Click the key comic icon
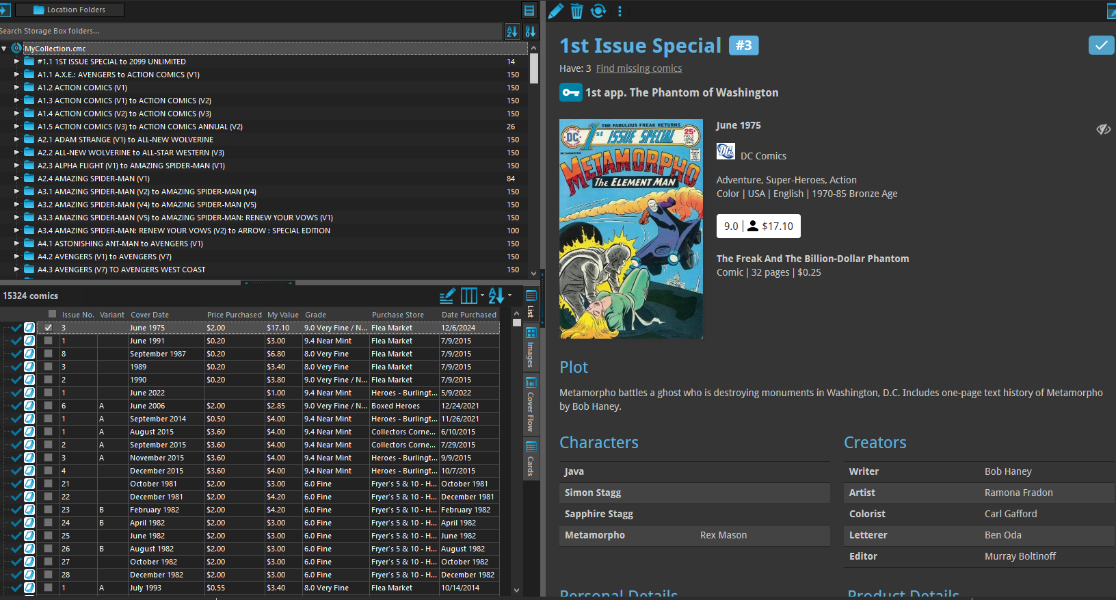Image resolution: width=1116 pixels, height=600 pixels. tap(570, 92)
